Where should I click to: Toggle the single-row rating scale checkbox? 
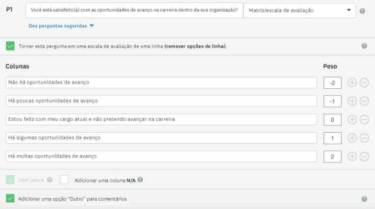[10, 46]
